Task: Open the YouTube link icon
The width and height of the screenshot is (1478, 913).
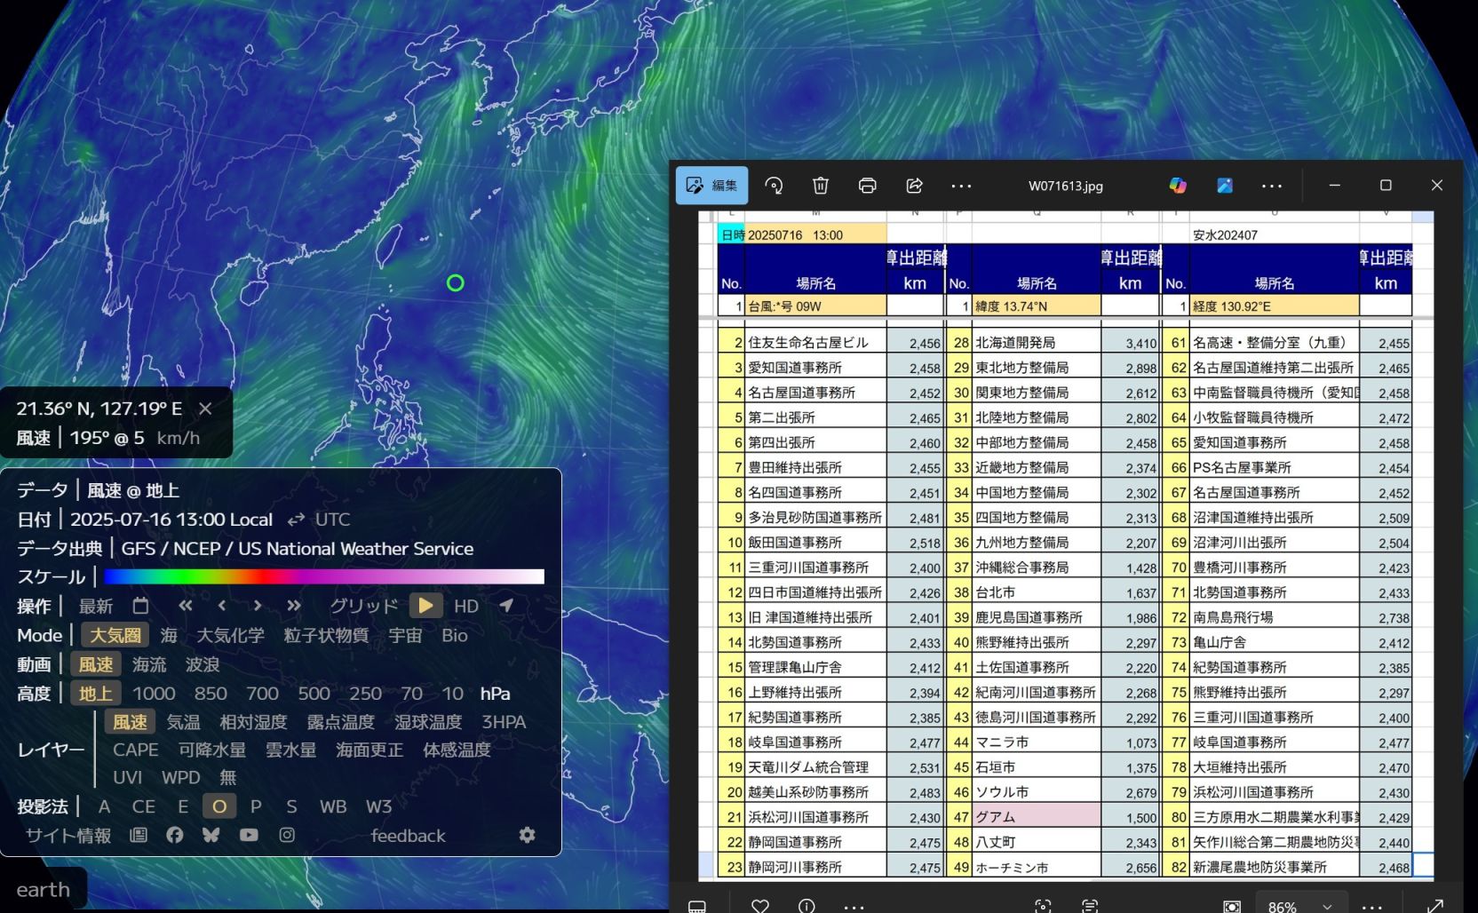Action: tap(249, 835)
